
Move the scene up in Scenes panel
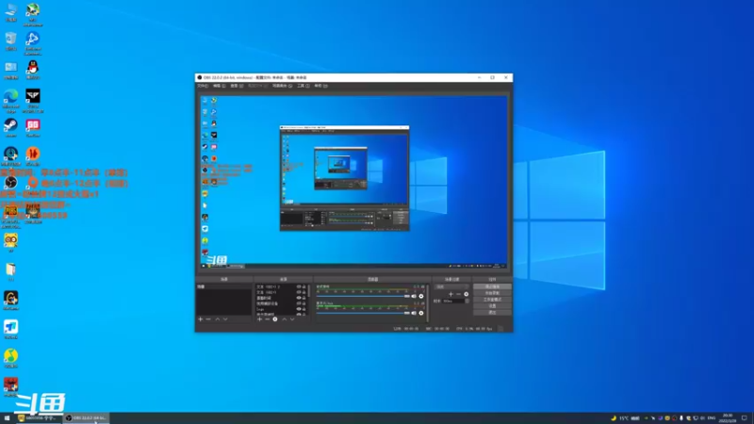click(x=218, y=319)
